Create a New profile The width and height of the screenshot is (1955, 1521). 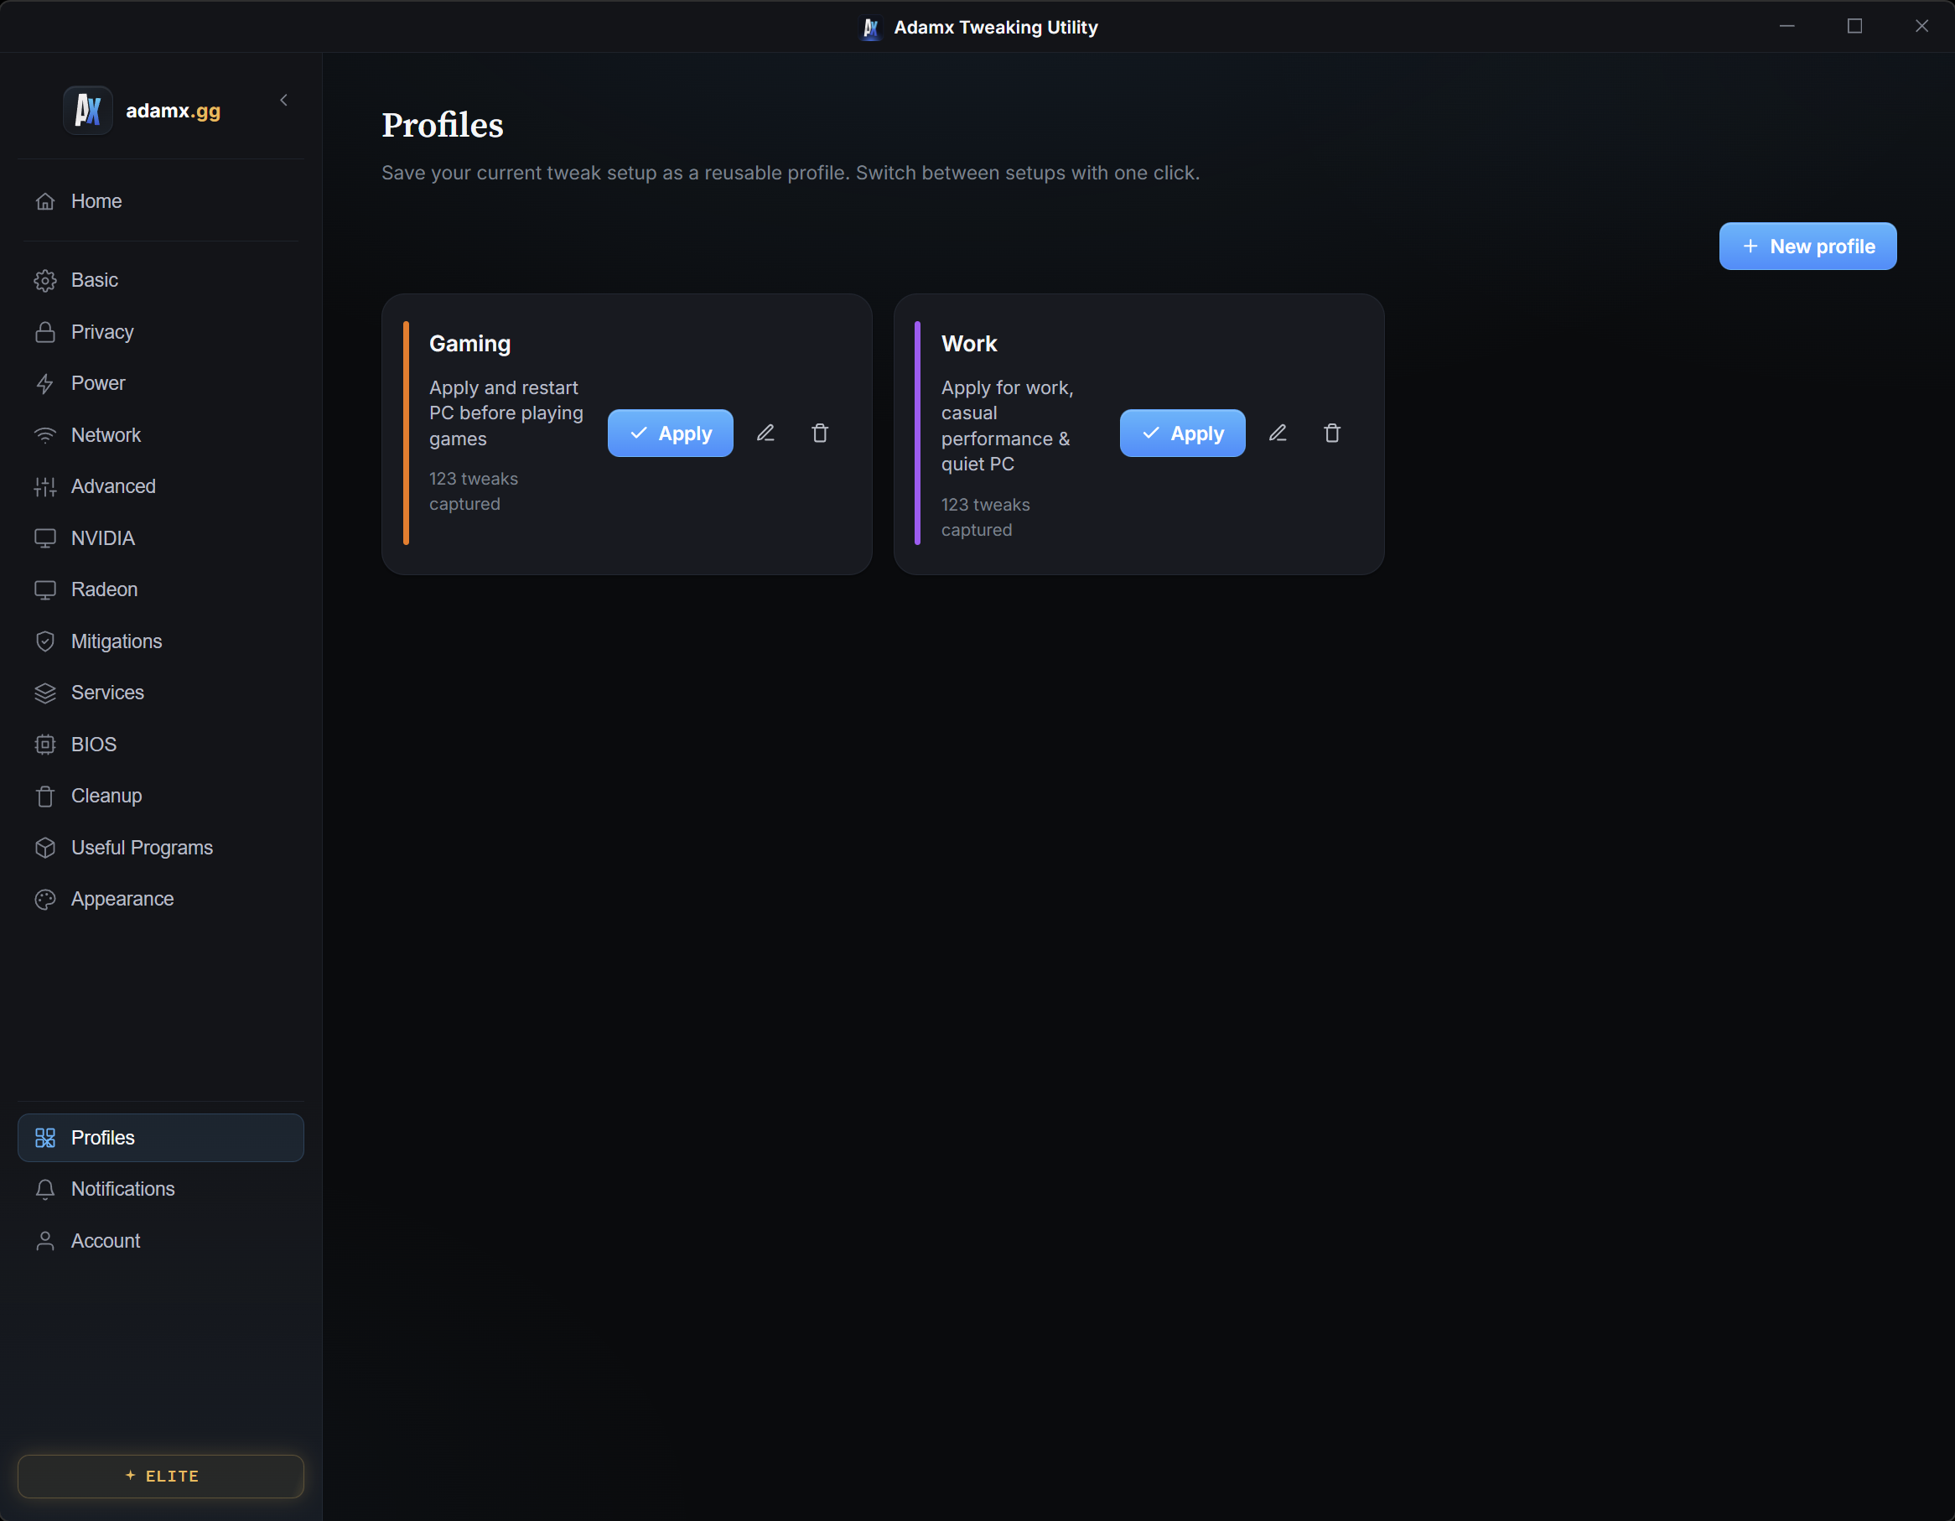(x=1807, y=247)
